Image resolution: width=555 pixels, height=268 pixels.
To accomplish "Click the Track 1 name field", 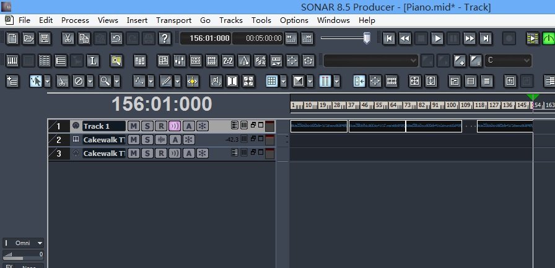I will pyautogui.click(x=103, y=126).
